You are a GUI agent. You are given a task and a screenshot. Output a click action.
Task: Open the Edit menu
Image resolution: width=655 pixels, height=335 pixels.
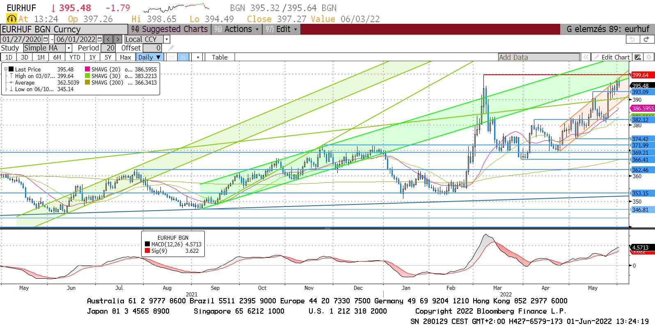(x=282, y=29)
